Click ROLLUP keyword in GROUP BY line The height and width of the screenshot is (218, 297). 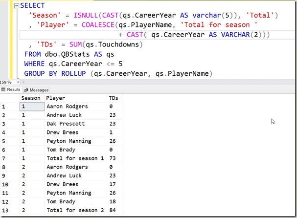[73, 74]
